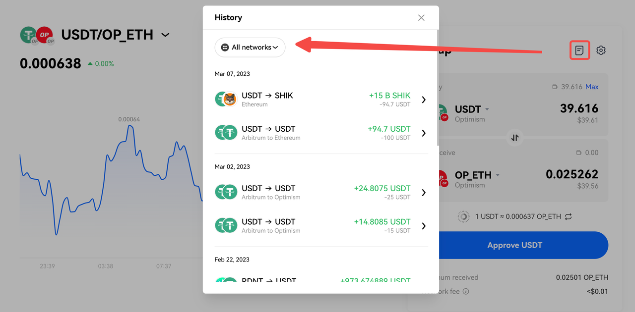Open the OP_ETH receive token dropdown

point(498,175)
